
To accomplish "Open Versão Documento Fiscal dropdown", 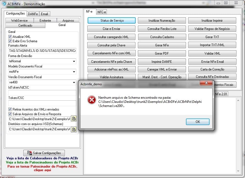I will coord(74,82).
